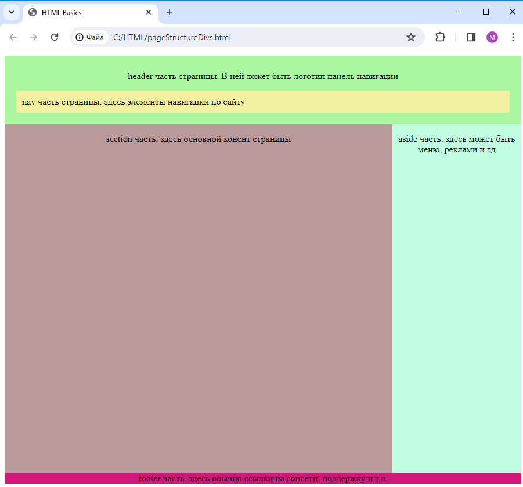
Task: Open the purple M profile avatar
Action: (492, 37)
